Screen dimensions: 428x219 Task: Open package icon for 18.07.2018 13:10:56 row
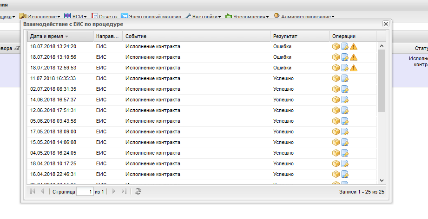[x=336, y=57]
